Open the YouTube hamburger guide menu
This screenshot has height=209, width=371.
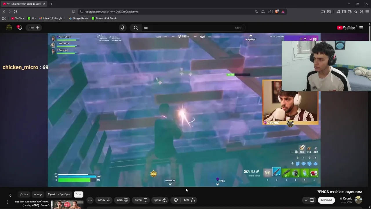click(x=361, y=28)
